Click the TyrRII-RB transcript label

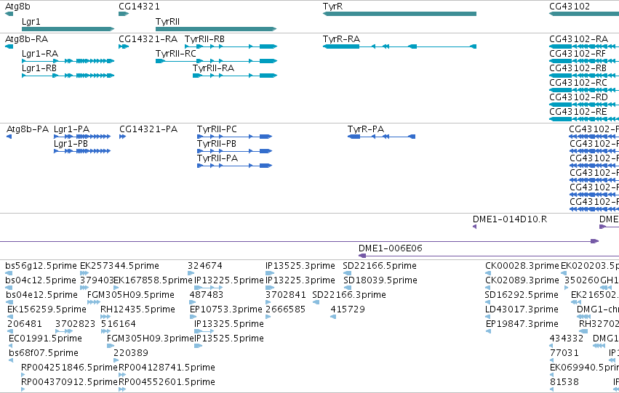click(x=204, y=39)
